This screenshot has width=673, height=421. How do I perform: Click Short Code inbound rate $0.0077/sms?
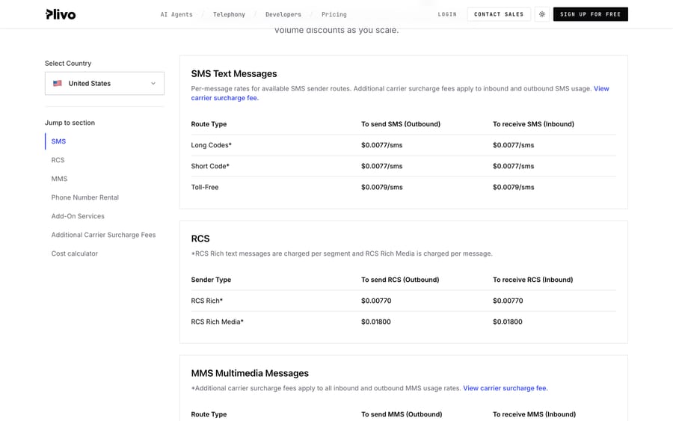coord(513,166)
